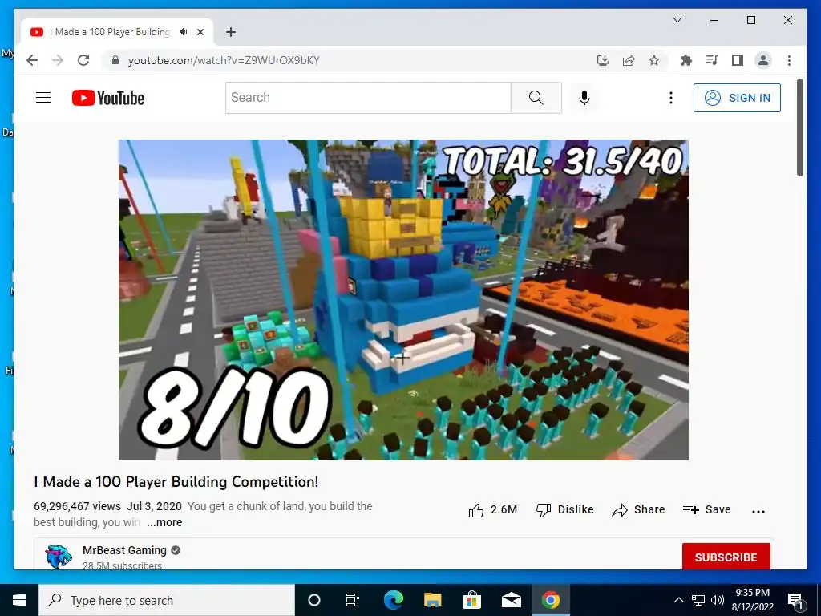This screenshot has height=616, width=821.
Task: Reload the current page
Action: tap(83, 60)
